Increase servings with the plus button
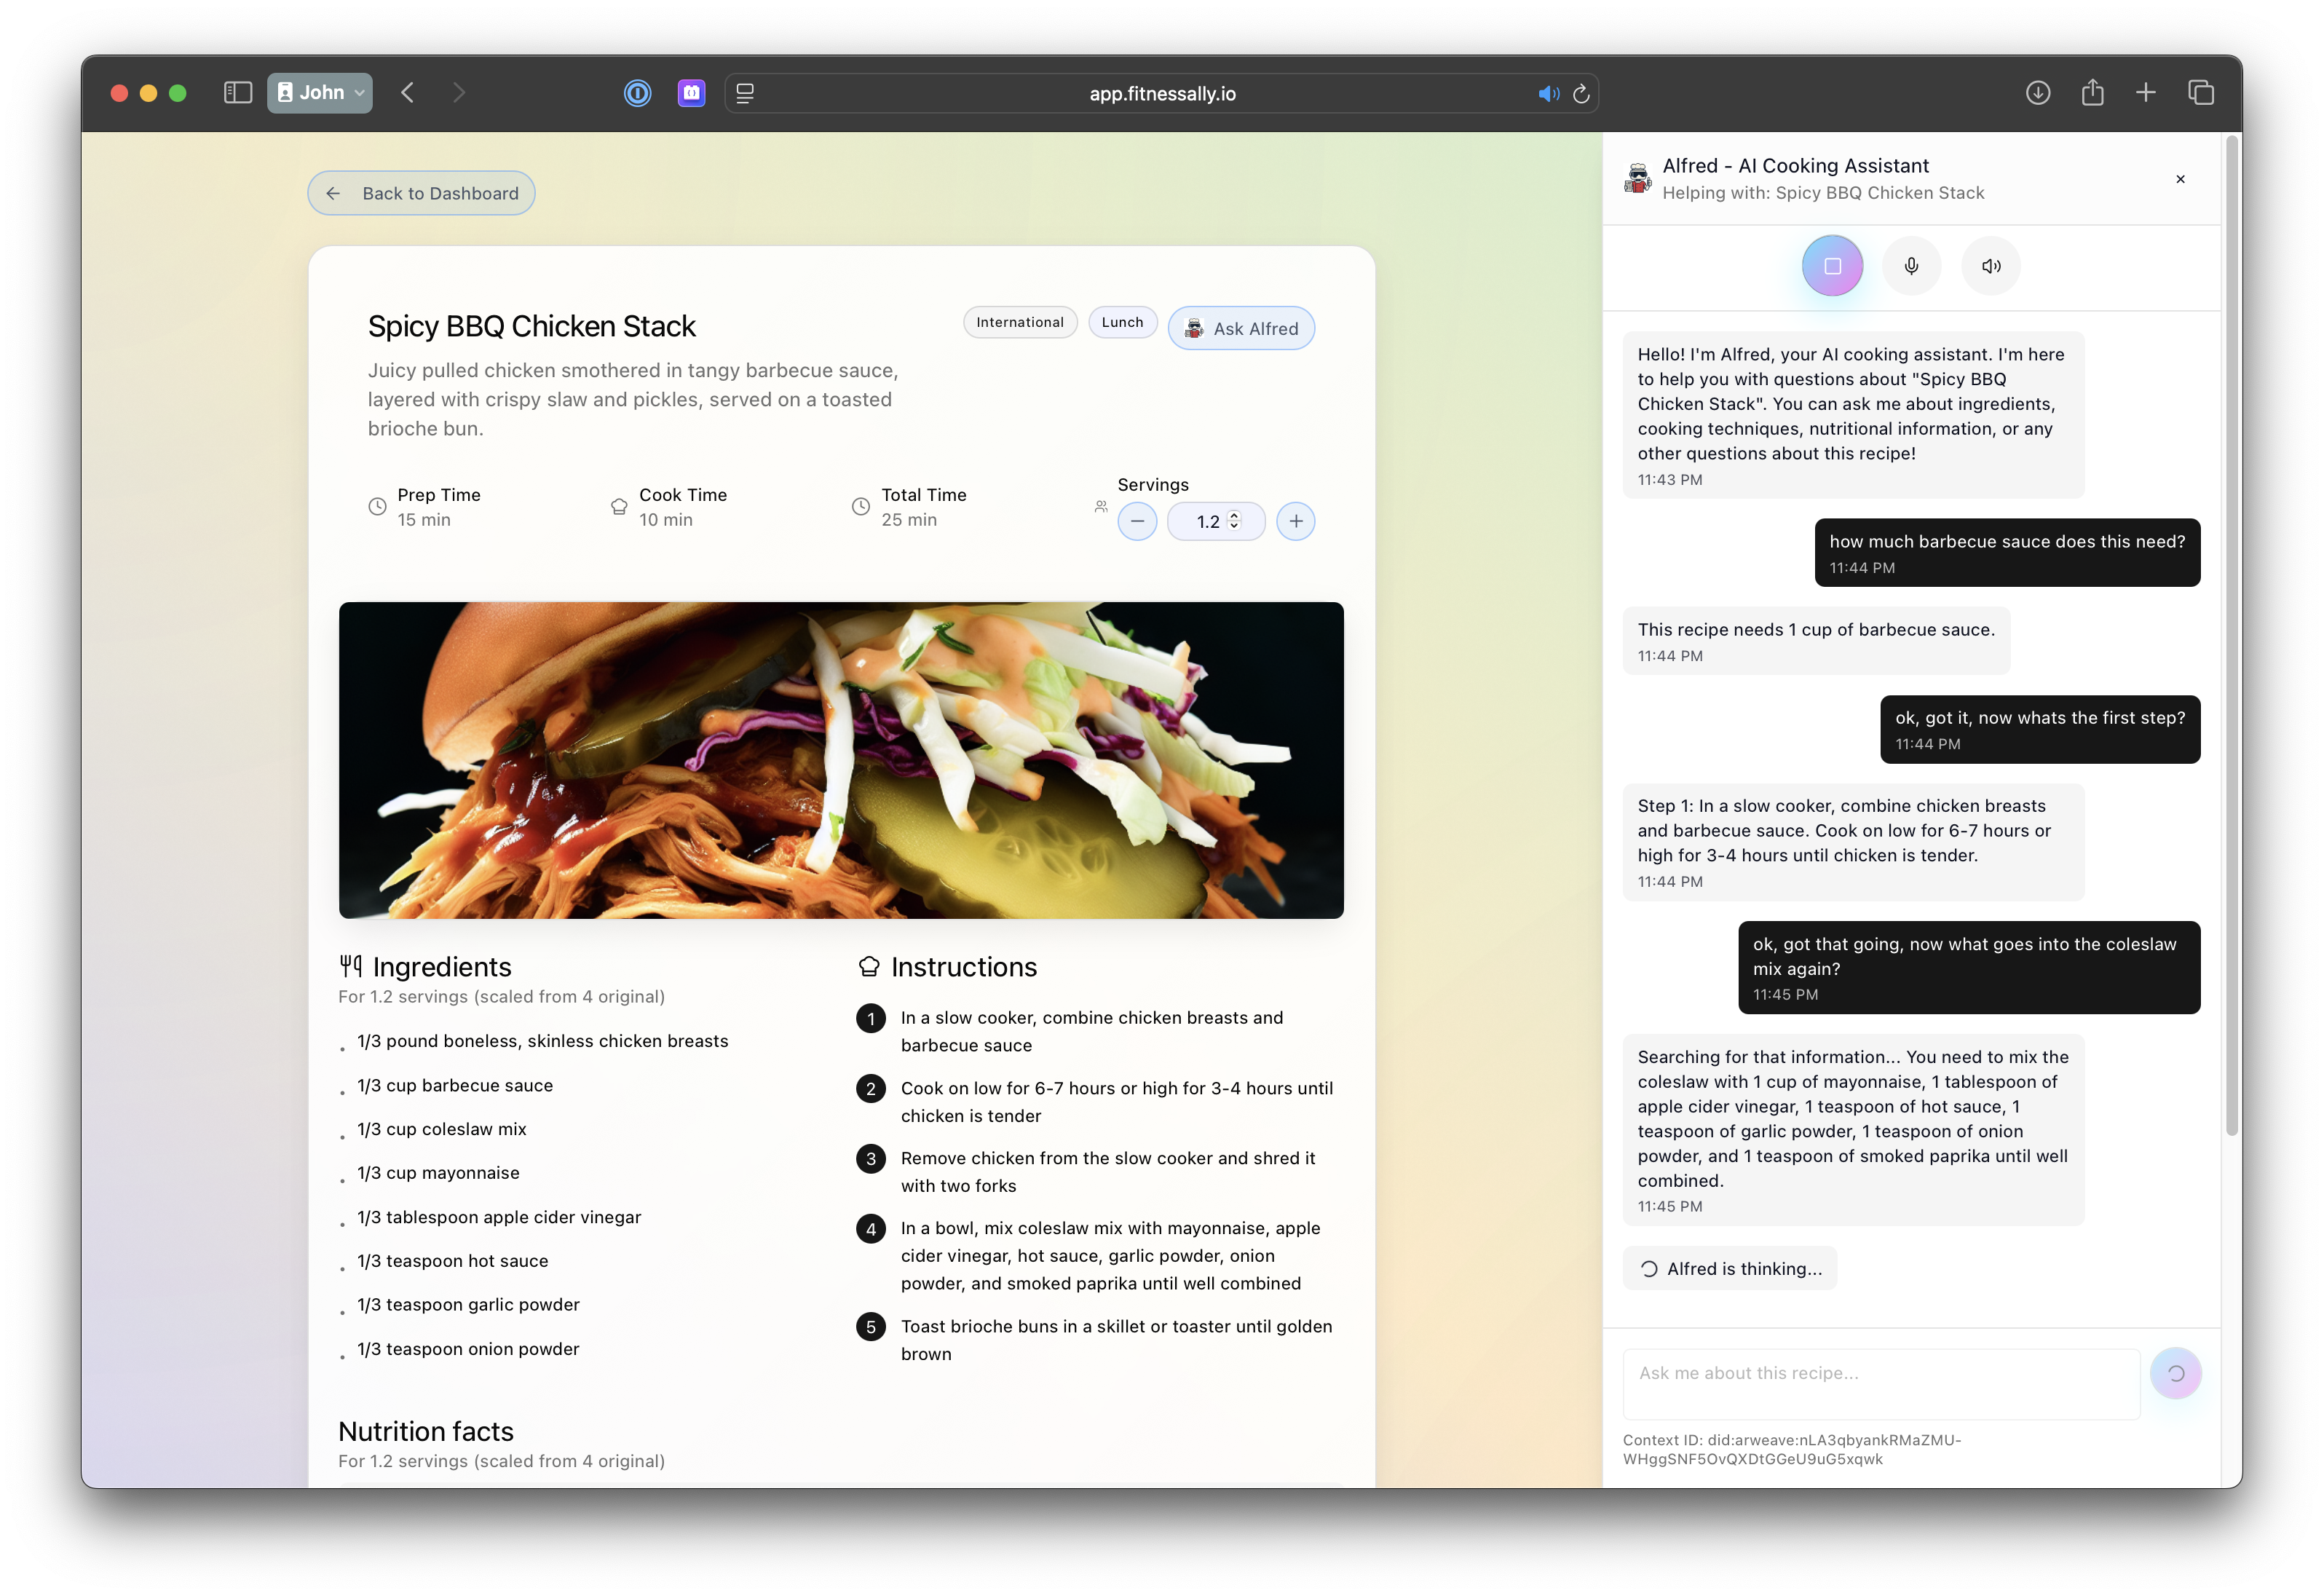The height and width of the screenshot is (1596, 2324). click(1295, 521)
